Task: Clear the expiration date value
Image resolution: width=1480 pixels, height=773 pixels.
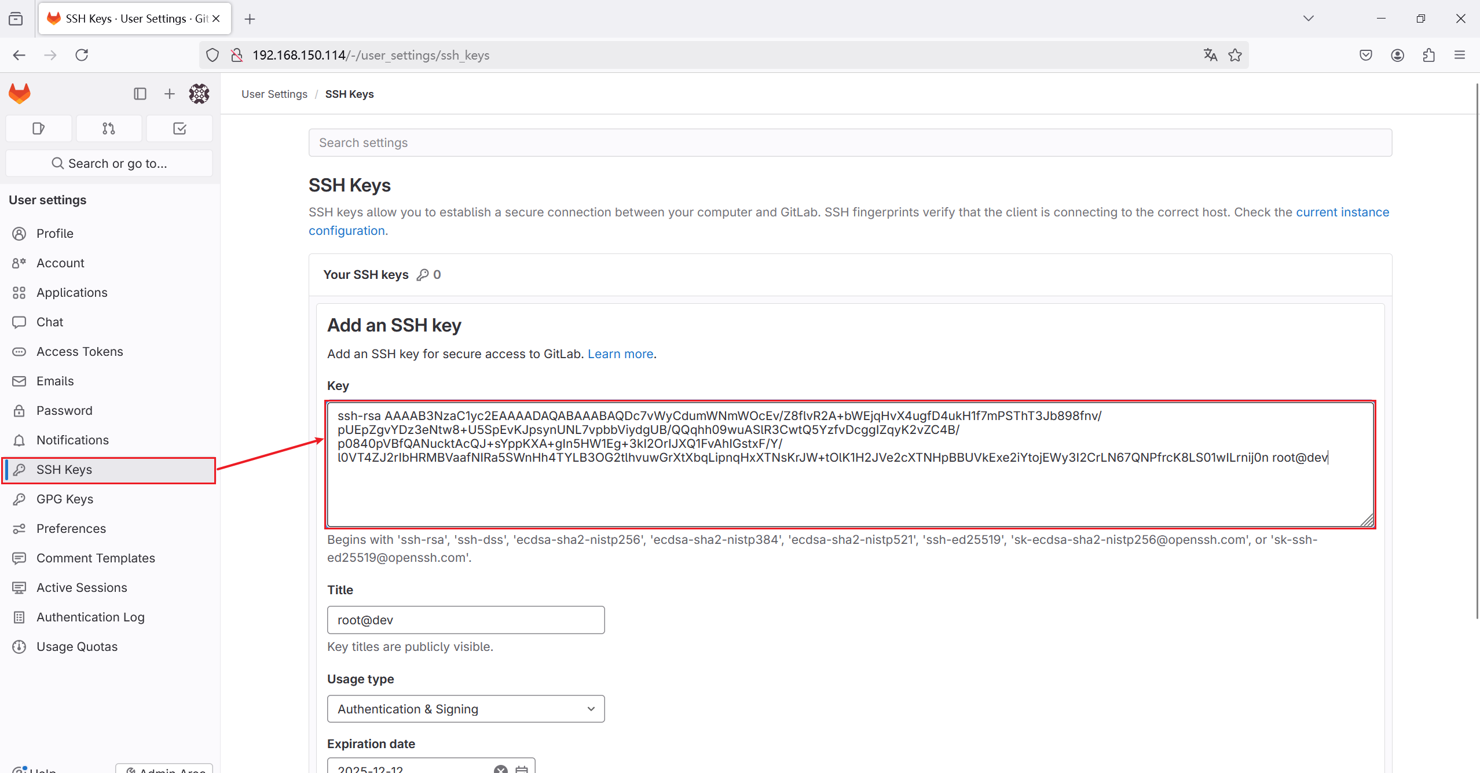Action: [500, 769]
